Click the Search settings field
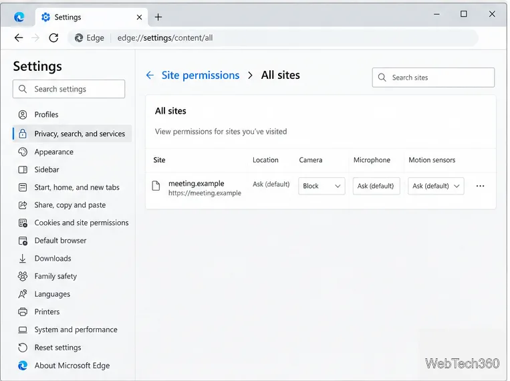Image resolution: width=510 pixels, height=381 pixels. pos(69,89)
